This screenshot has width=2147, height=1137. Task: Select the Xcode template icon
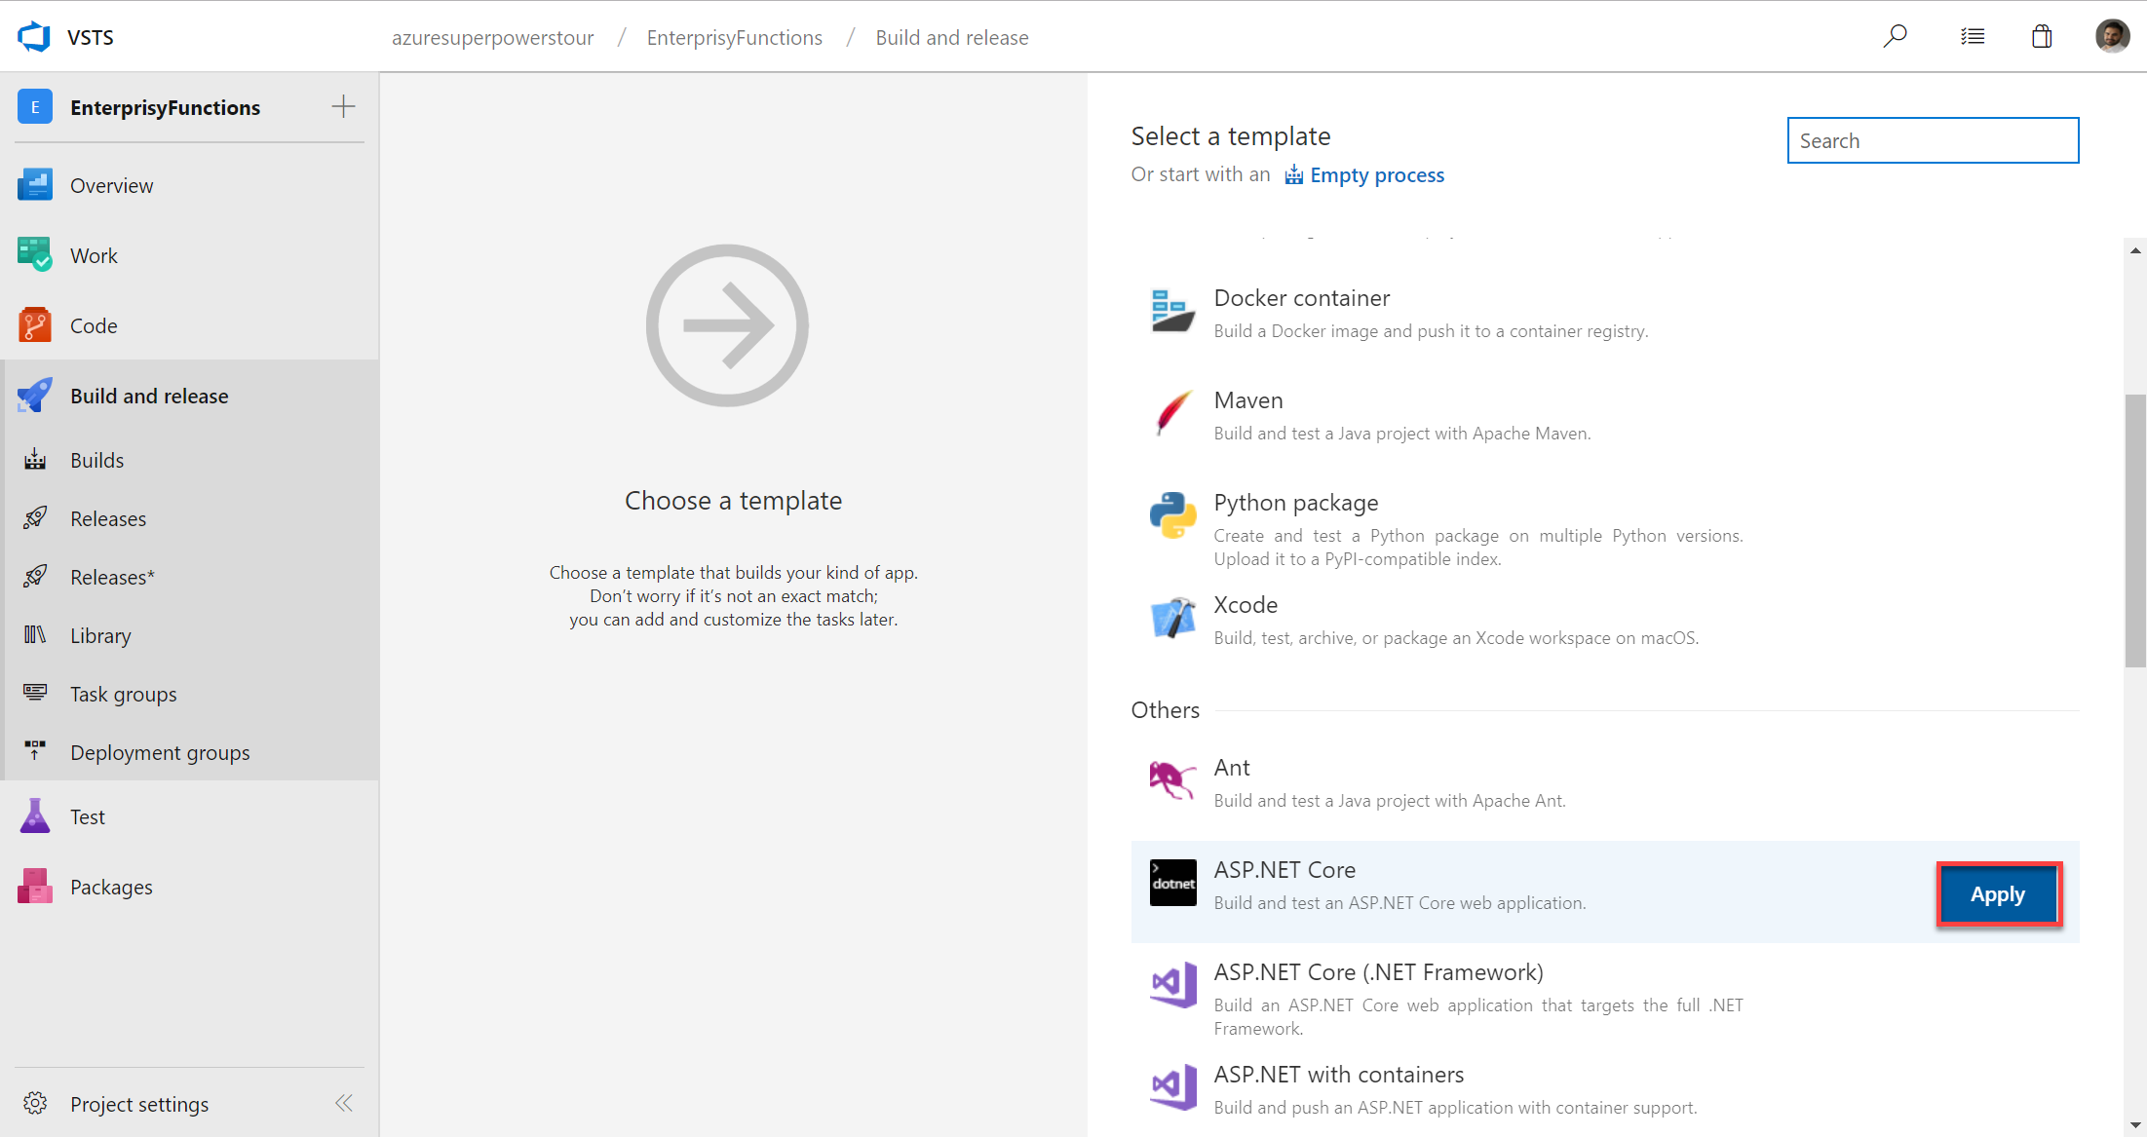pyautogui.click(x=1172, y=618)
